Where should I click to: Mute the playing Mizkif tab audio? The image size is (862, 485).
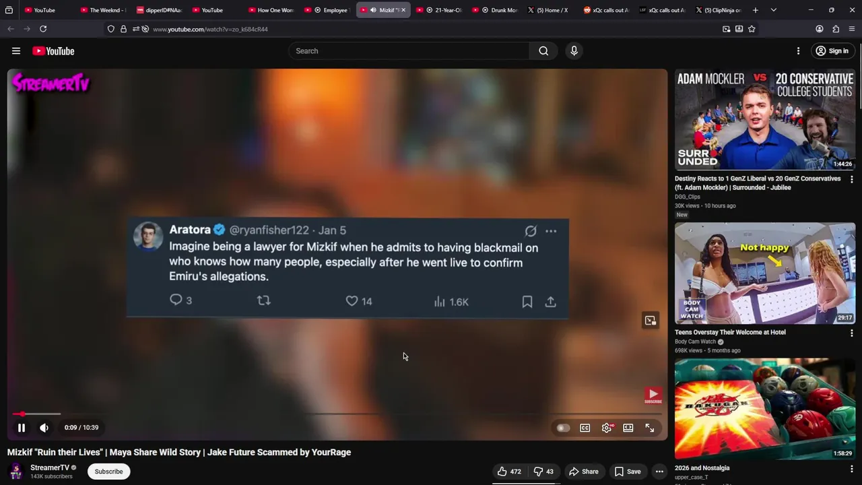click(x=373, y=10)
